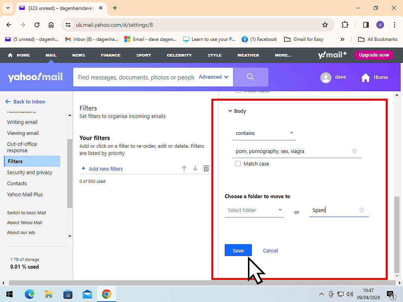Click Add new filters link

pyautogui.click(x=105, y=169)
